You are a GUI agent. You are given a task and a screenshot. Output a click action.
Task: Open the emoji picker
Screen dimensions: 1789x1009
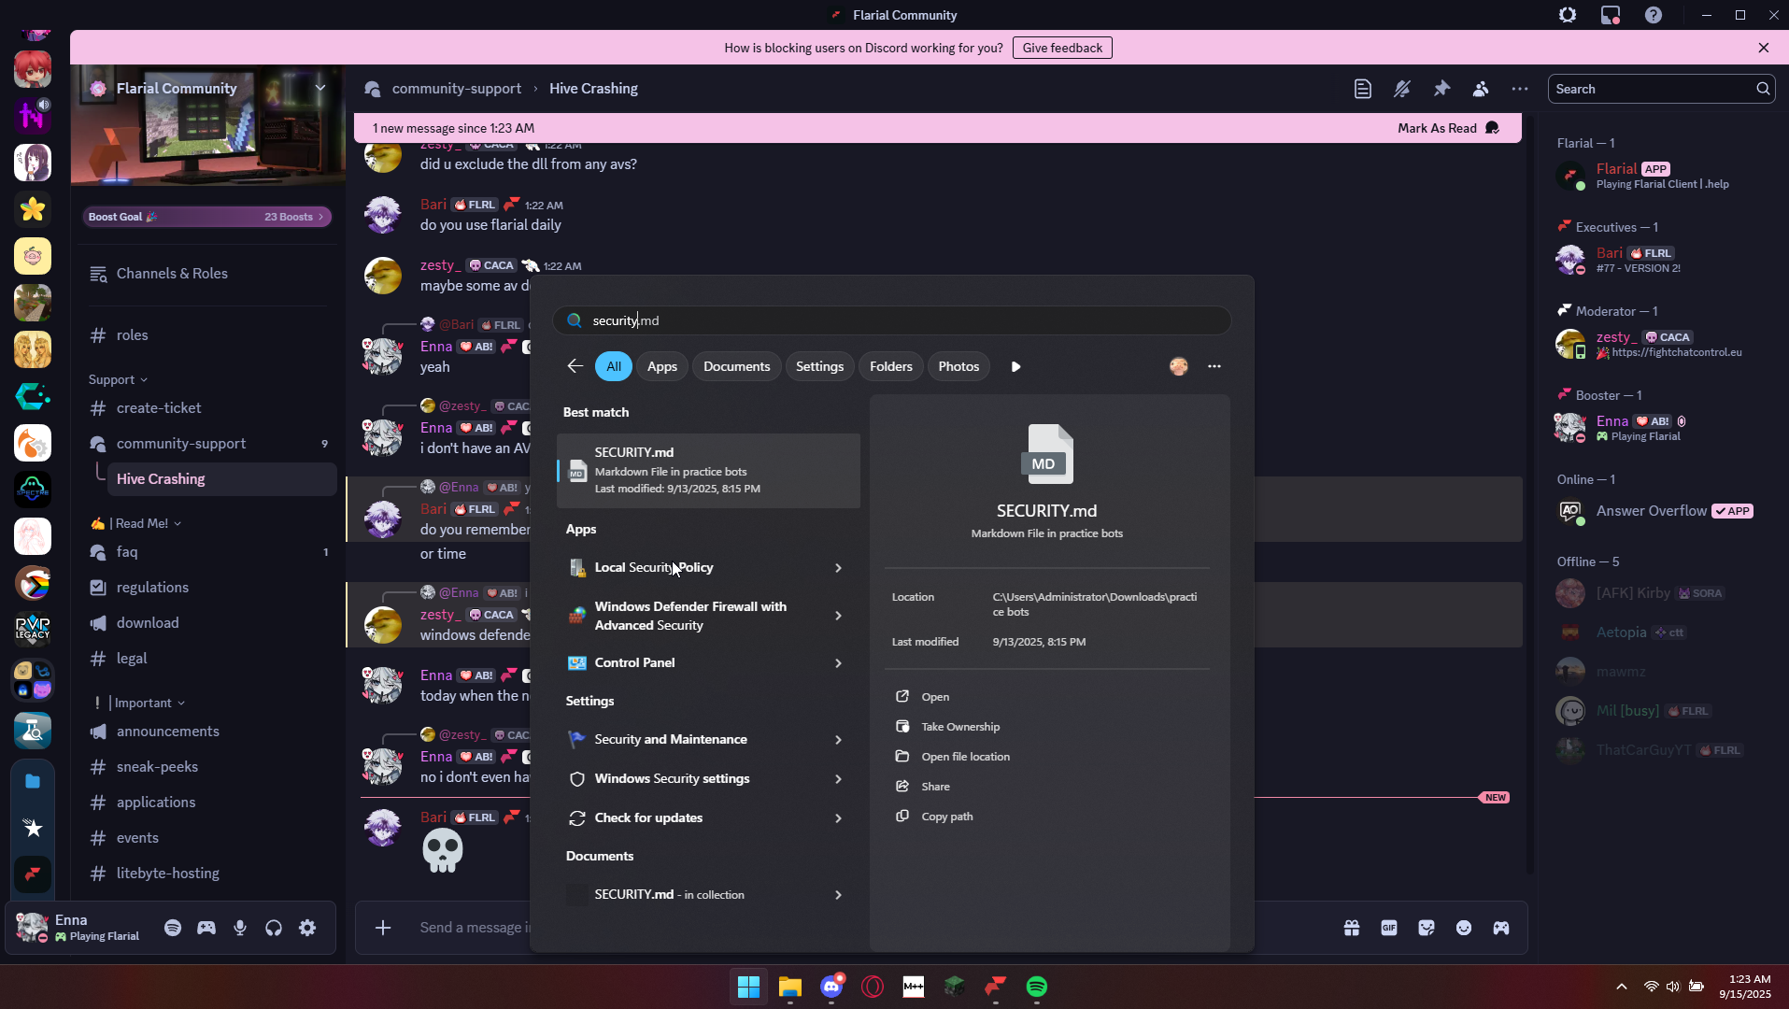click(x=1464, y=928)
